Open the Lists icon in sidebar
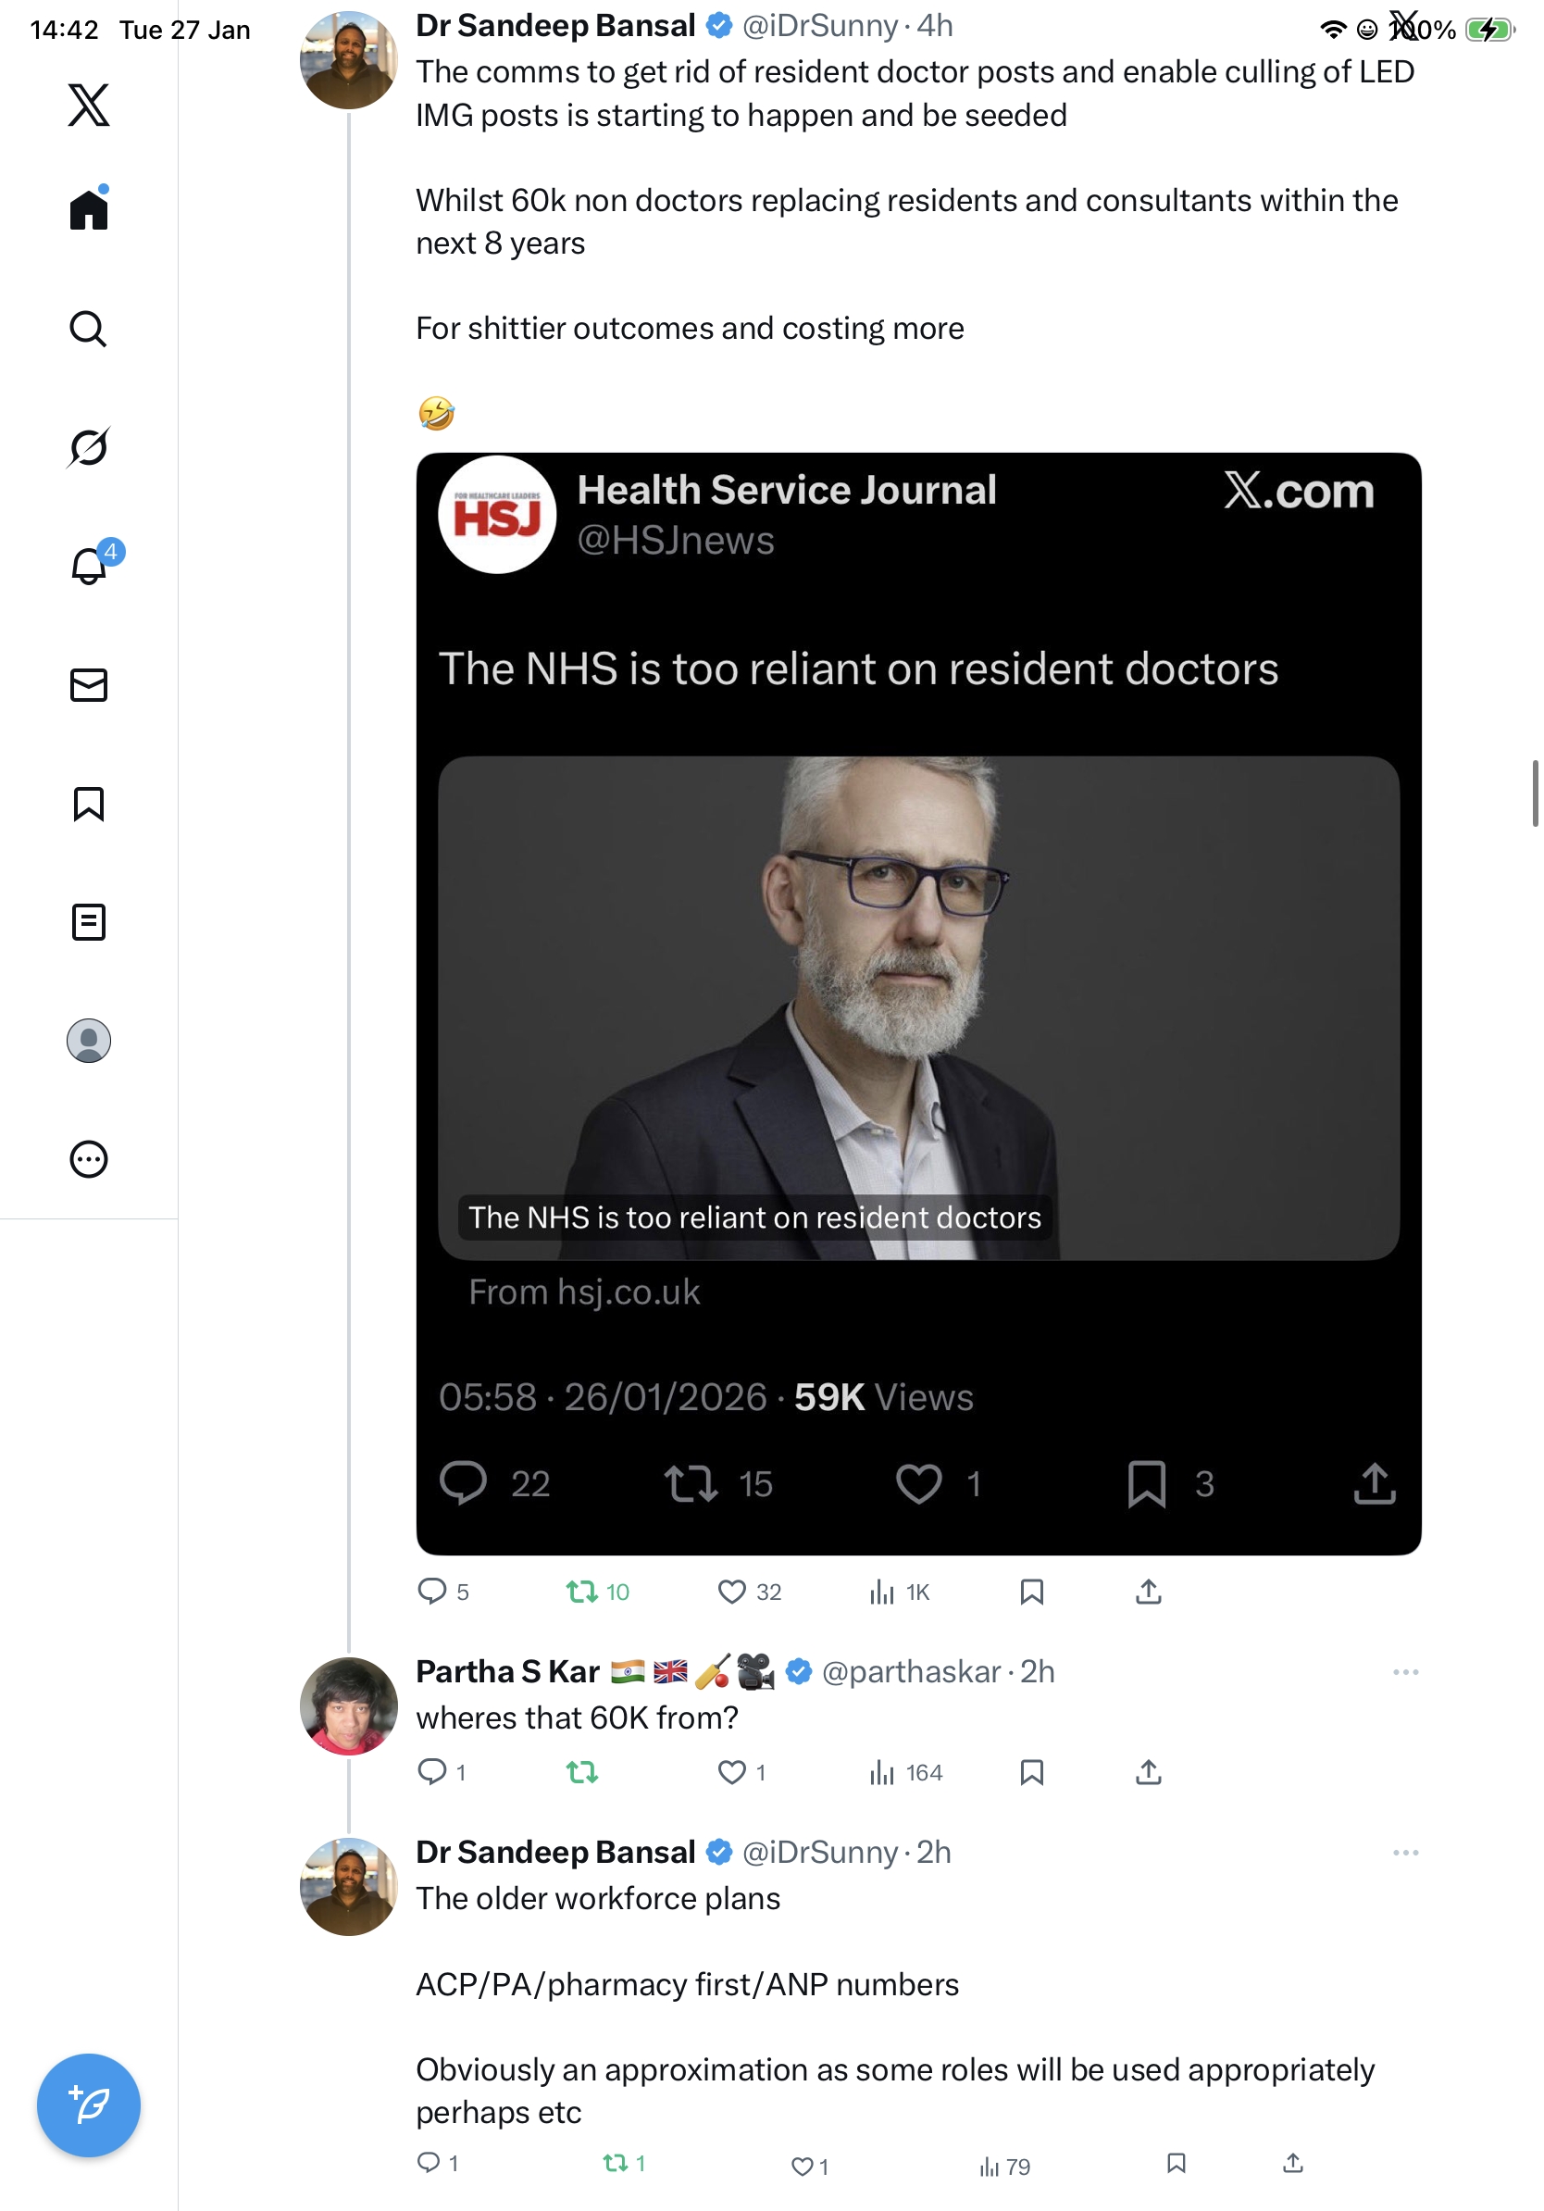This screenshot has width=1544, height=2211. (89, 922)
